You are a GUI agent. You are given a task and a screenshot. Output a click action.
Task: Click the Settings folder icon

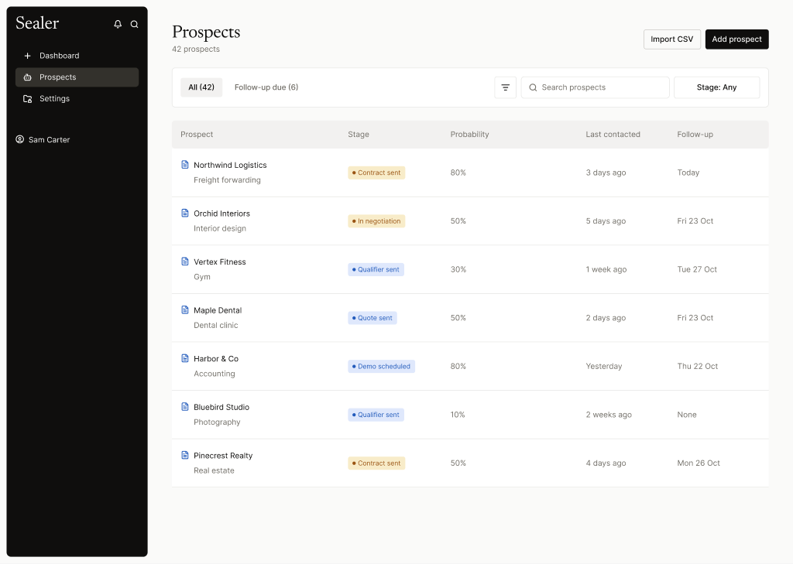pos(27,98)
